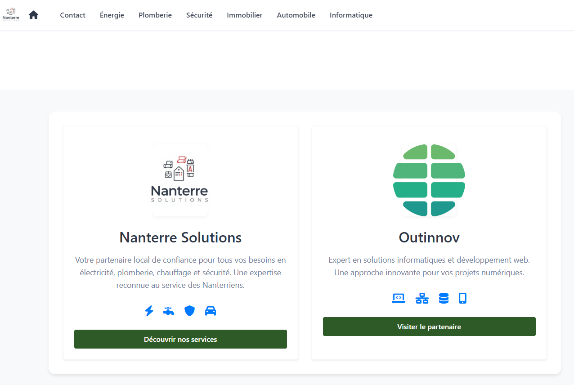
Task: Click the Découvrir nos services button
Action: point(180,339)
